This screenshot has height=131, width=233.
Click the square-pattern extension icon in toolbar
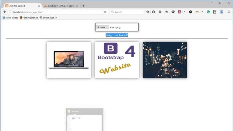tap(215, 12)
